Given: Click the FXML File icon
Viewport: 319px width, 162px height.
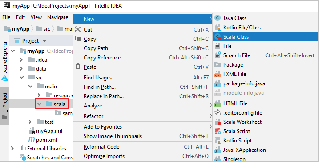Looking at the screenshot, I should pos(218,74).
